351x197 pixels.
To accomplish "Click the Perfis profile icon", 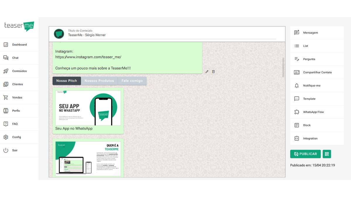I will (x=6, y=111).
